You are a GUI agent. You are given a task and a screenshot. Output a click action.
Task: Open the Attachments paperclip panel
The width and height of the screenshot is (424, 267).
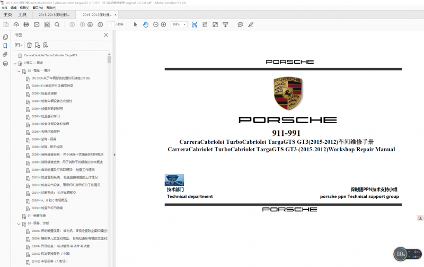pyautogui.click(x=5, y=55)
